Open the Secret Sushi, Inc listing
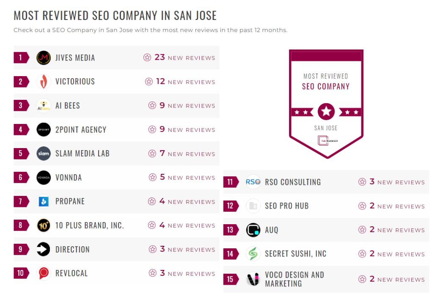Image resolution: width=440 pixels, height=297 pixels. (x=296, y=254)
